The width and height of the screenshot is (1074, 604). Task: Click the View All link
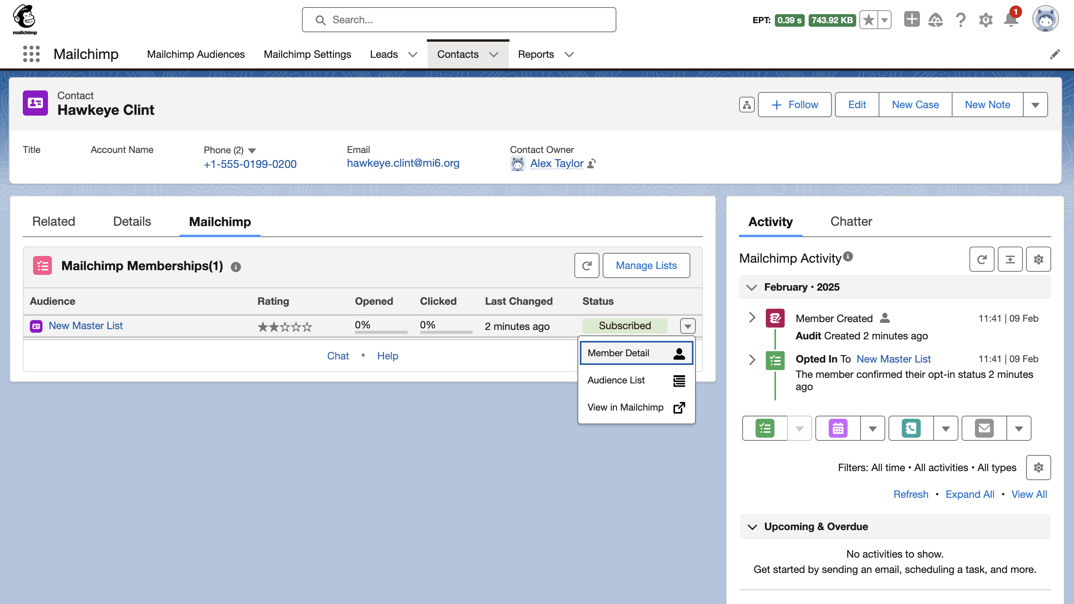(x=1029, y=494)
